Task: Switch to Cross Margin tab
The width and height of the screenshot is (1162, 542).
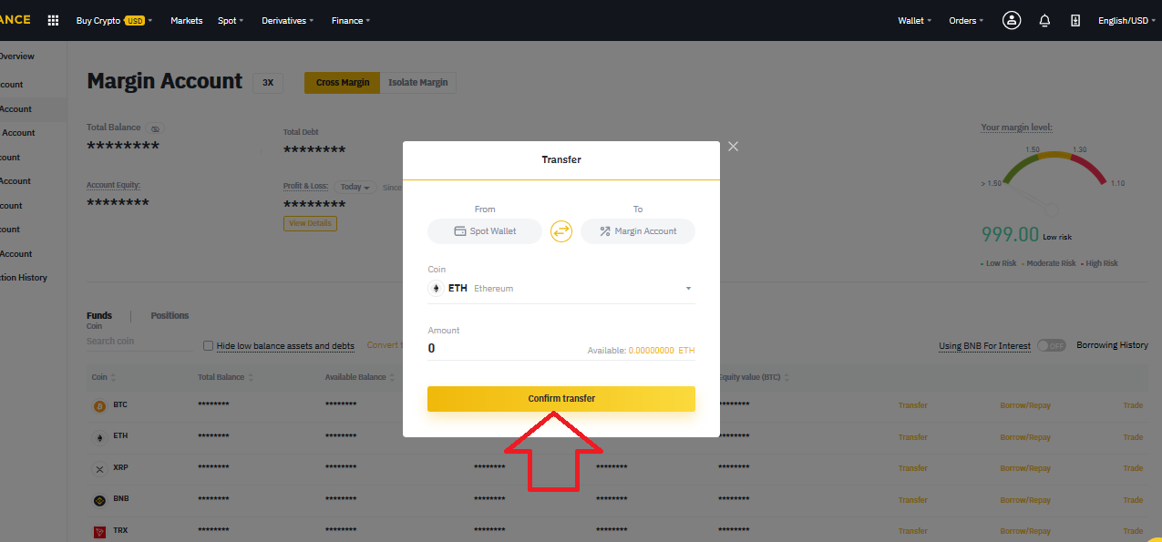Action: [343, 82]
